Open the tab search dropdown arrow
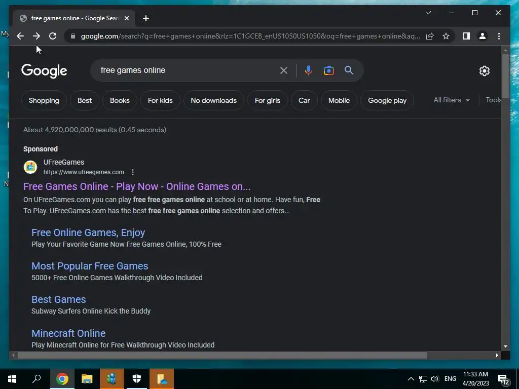Image resolution: width=519 pixels, height=389 pixels. click(x=428, y=13)
